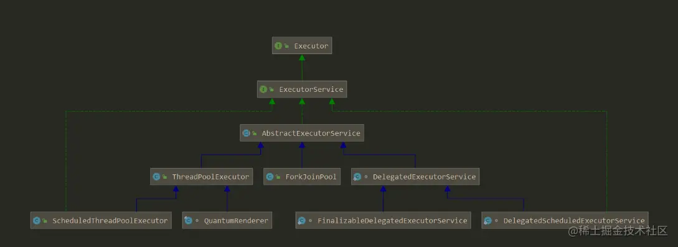Click the visibility icon on ScheduledThreadPoolExecutor
The width and height of the screenshot is (678, 247).
click(45, 221)
